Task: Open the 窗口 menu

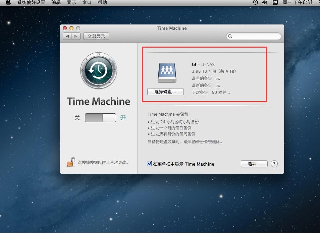Action: pos(87,2)
